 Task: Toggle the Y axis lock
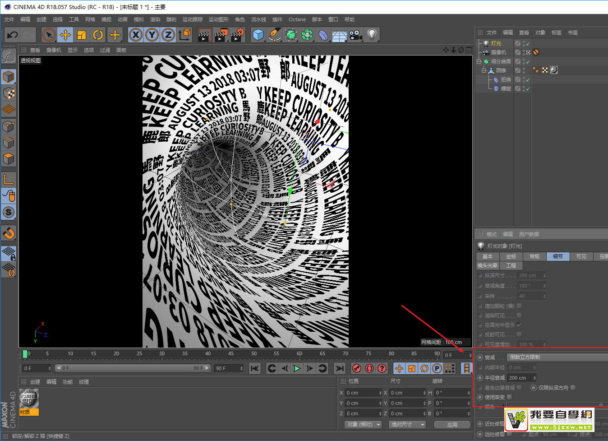pos(152,35)
